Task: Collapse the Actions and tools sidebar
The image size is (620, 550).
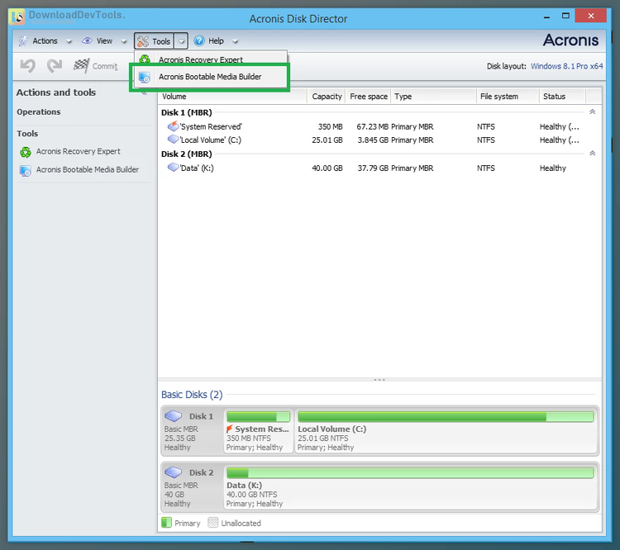Action: pos(145,93)
